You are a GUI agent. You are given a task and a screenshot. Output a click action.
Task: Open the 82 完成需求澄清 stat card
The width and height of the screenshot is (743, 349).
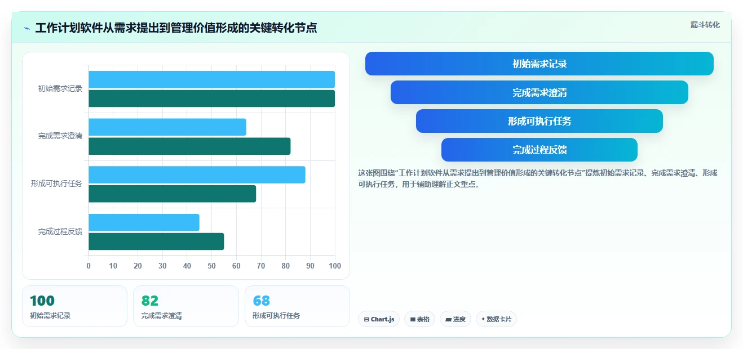[x=186, y=306]
